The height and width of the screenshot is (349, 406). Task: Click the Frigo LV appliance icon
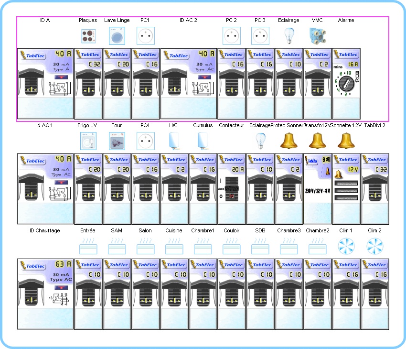(88, 141)
